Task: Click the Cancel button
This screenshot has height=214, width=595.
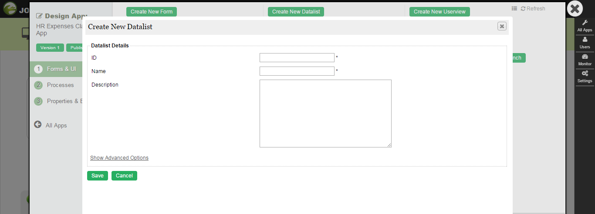Action: pos(124,176)
